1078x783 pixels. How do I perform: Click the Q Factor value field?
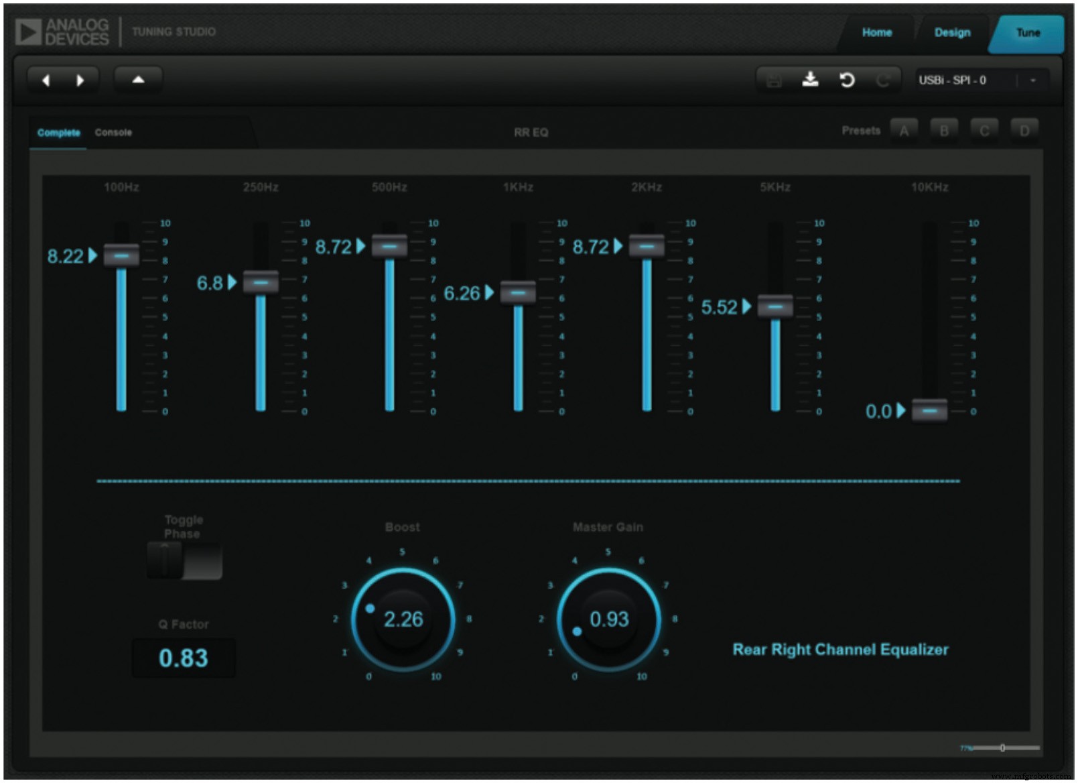183,658
